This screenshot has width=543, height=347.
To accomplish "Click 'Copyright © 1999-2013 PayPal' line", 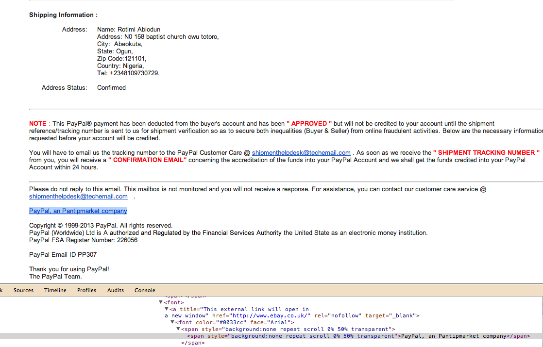I will click(x=101, y=226).
